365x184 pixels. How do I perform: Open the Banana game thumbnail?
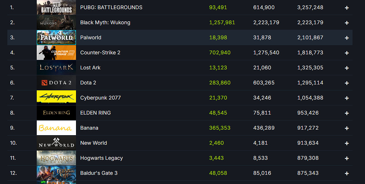point(56,128)
